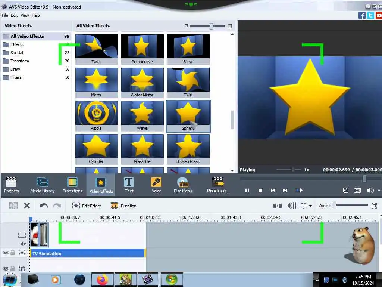This screenshot has width=382, height=287.
Task: Select the Filters effects folder
Action: point(36,77)
